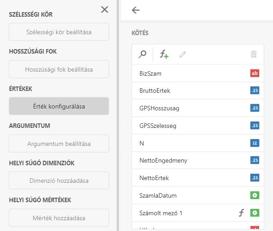This screenshot has height=231, width=273.
Task: Select the BruttoErtek field
Action: pyautogui.click(x=155, y=91)
